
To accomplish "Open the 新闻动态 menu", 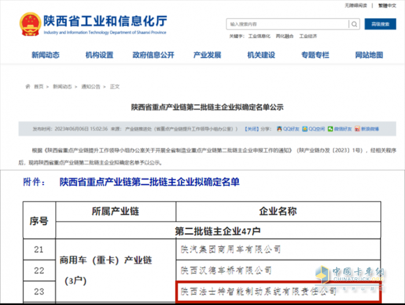I will tap(46, 55).
